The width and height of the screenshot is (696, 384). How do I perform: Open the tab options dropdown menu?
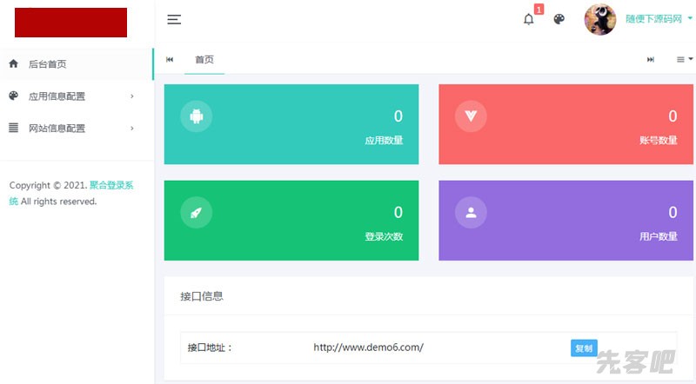tap(684, 59)
